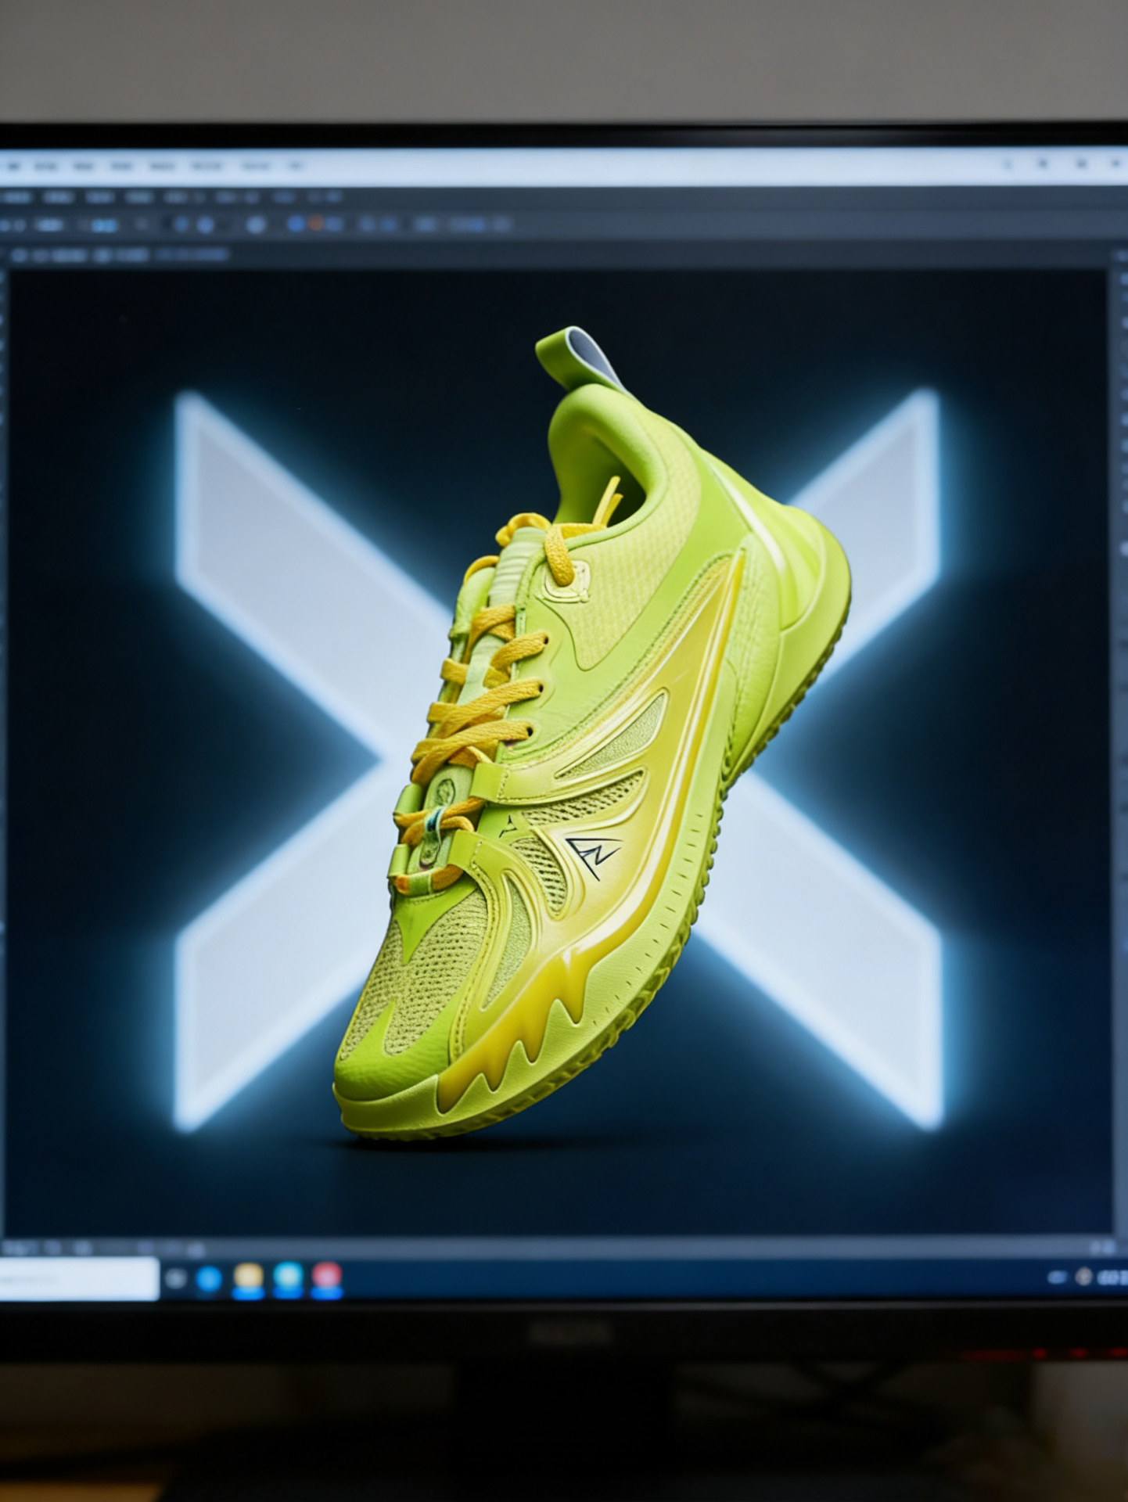Open the first menu in the top menu bar
Image resolution: width=1128 pixels, height=1502 pixels.
tap(15, 166)
